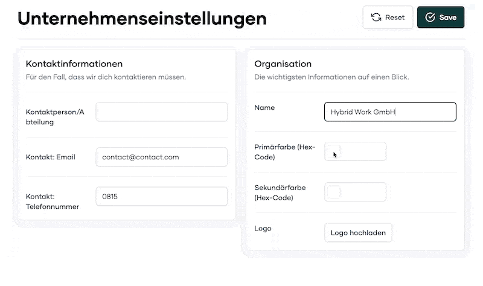Screen dimensions: 483x286
Task: Click the Logo label text
Action: tap(263, 229)
